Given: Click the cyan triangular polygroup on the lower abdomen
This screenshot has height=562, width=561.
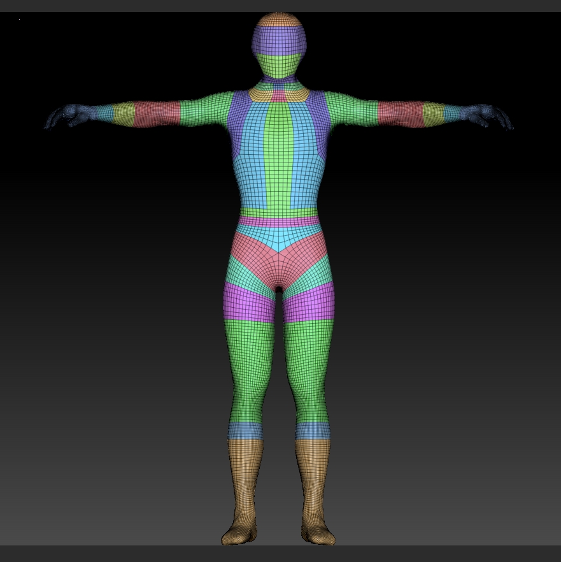Looking at the screenshot, I should tap(279, 237).
